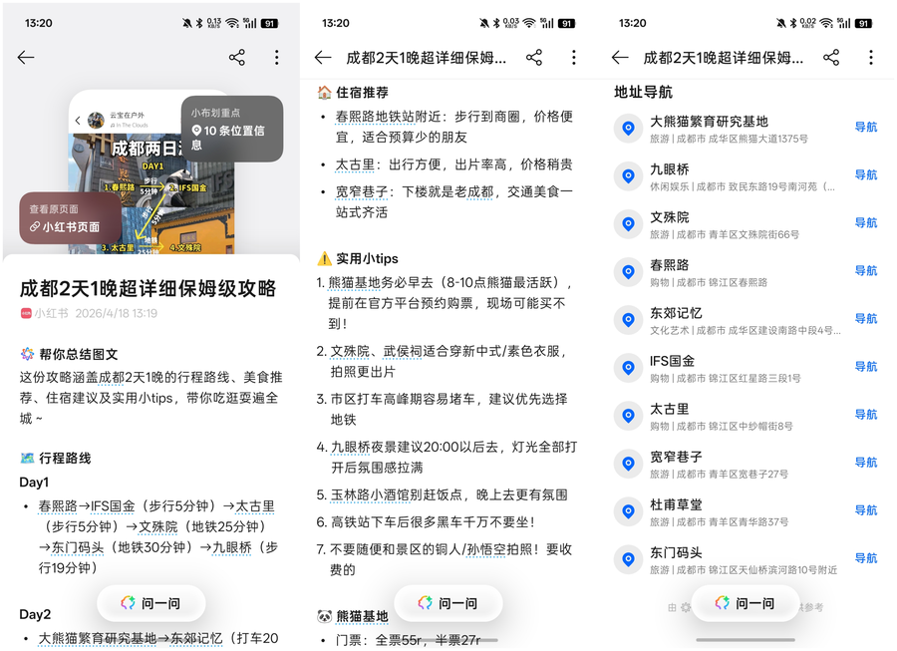897x651 pixels.
Task: Navigate to 杜甫草堂 using its 导航 link
Action: [x=865, y=510]
